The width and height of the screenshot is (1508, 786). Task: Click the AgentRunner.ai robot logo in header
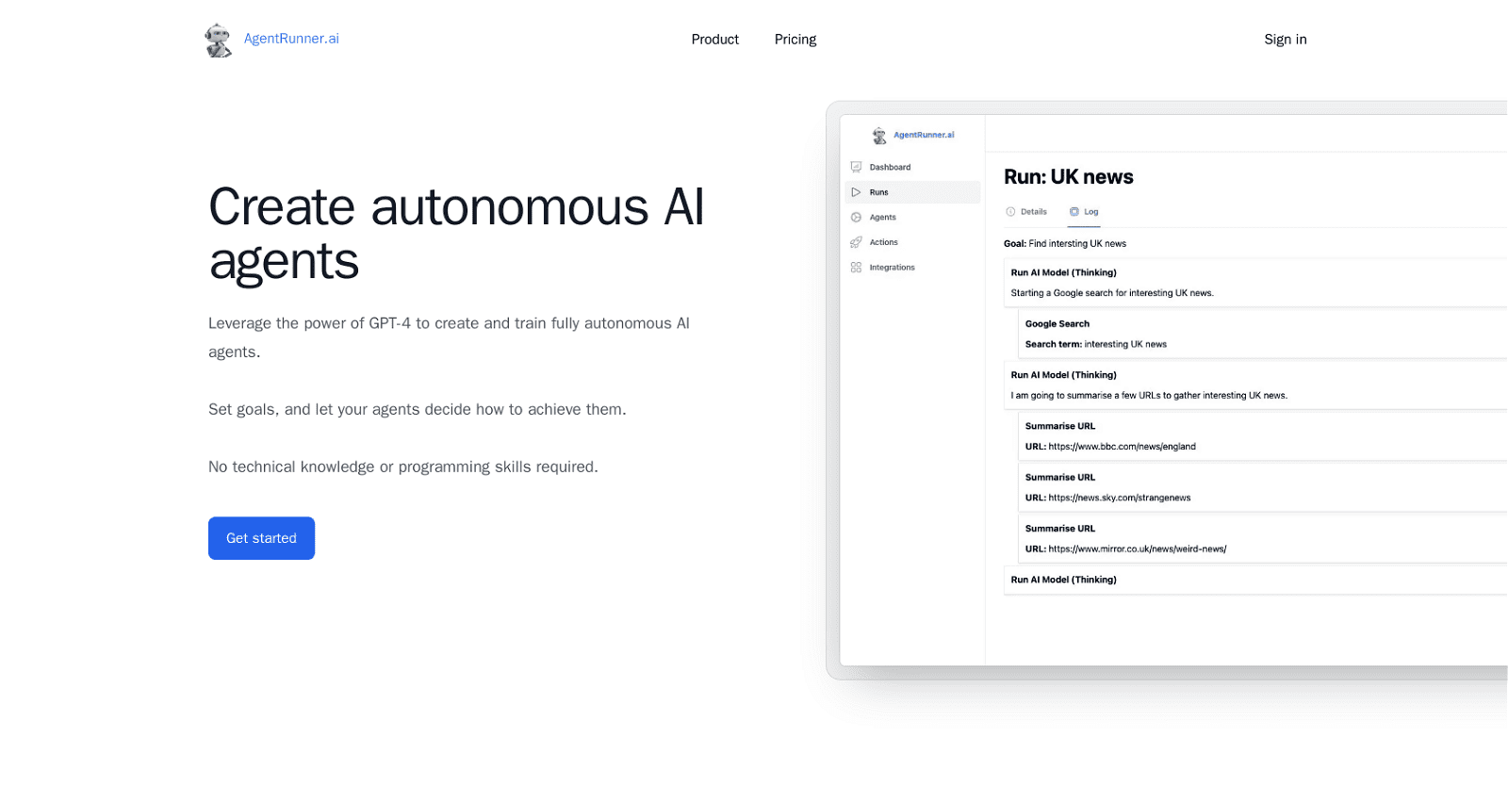(x=219, y=40)
